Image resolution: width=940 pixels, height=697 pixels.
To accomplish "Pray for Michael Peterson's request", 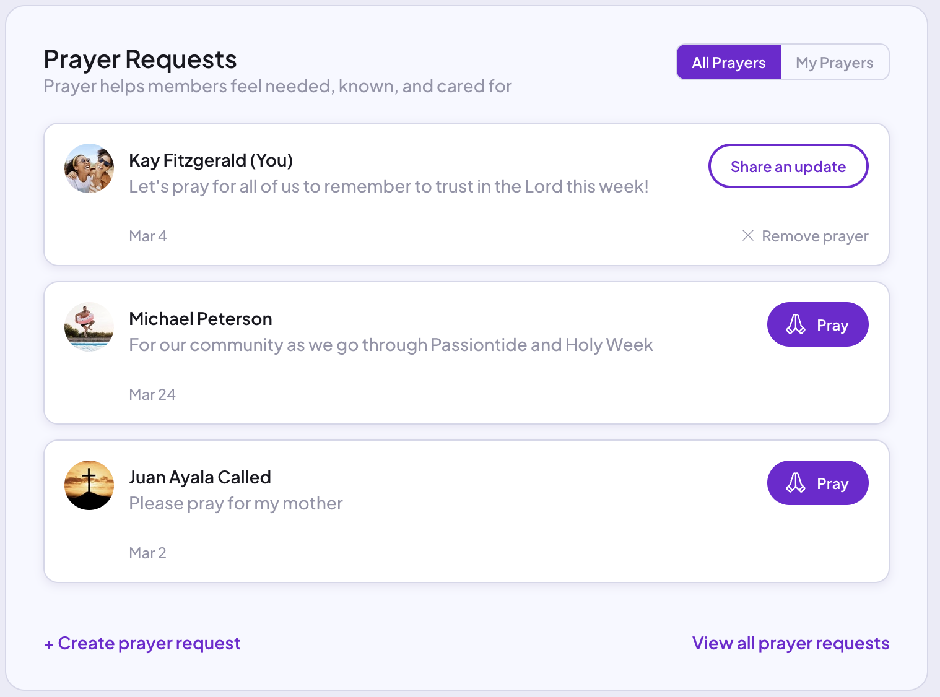I will tap(817, 325).
